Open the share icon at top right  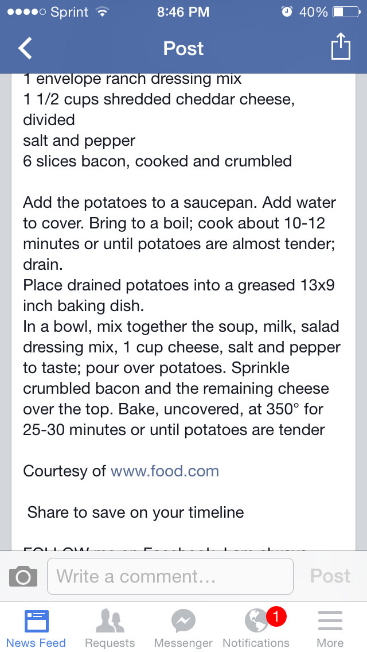pos(341,47)
